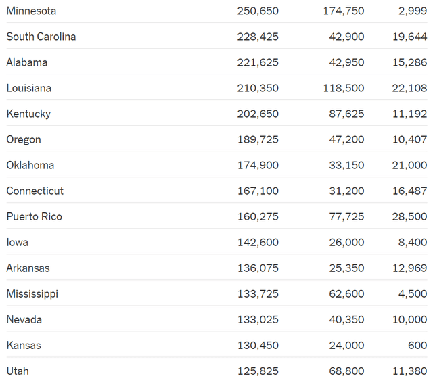Select the Oregon state name
The height and width of the screenshot is (376, 433).
[24, 140]
